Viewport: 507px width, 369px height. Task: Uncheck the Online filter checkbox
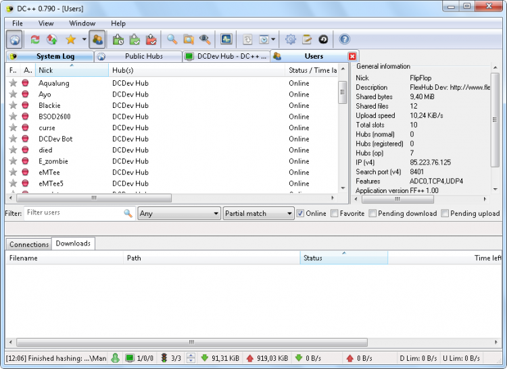pyautogui.click(x=300, y=213)
